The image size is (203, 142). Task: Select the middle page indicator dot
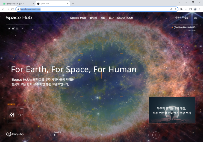click(x=101, y=135)
